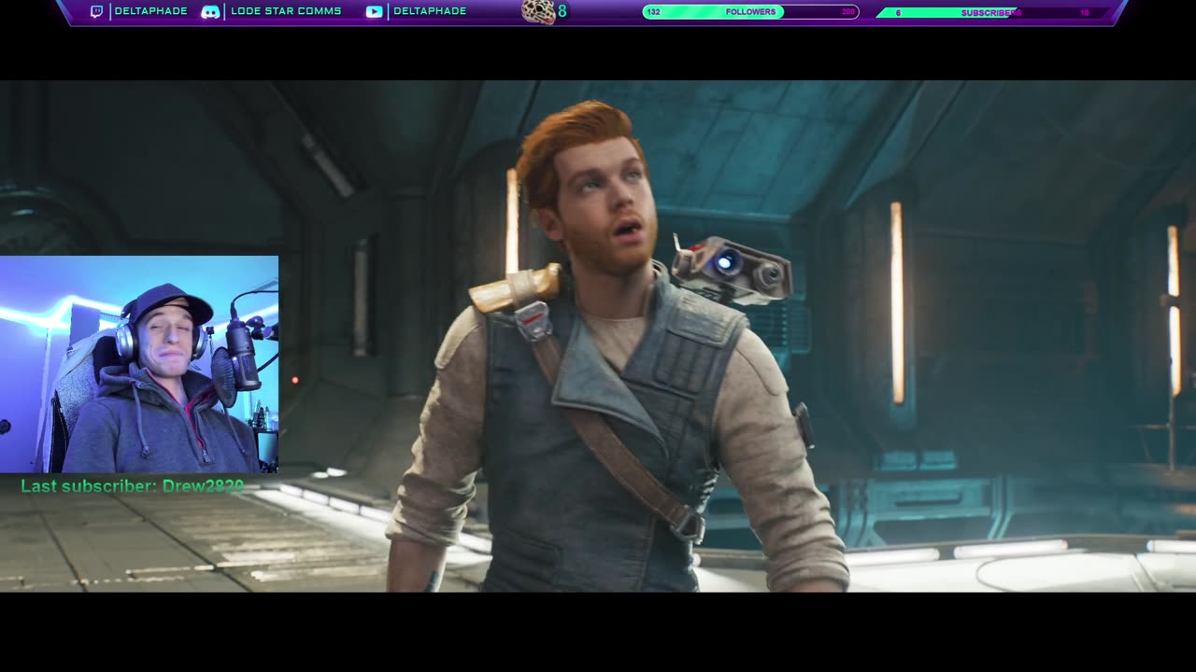This screenshot has height=672, width=1196.
Task: Click the Followers progress bar
Action: 750,12
